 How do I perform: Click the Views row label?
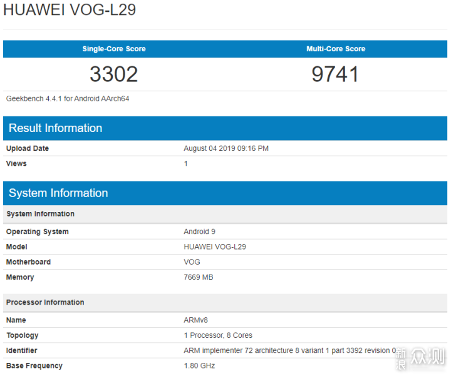pos(16,164)
